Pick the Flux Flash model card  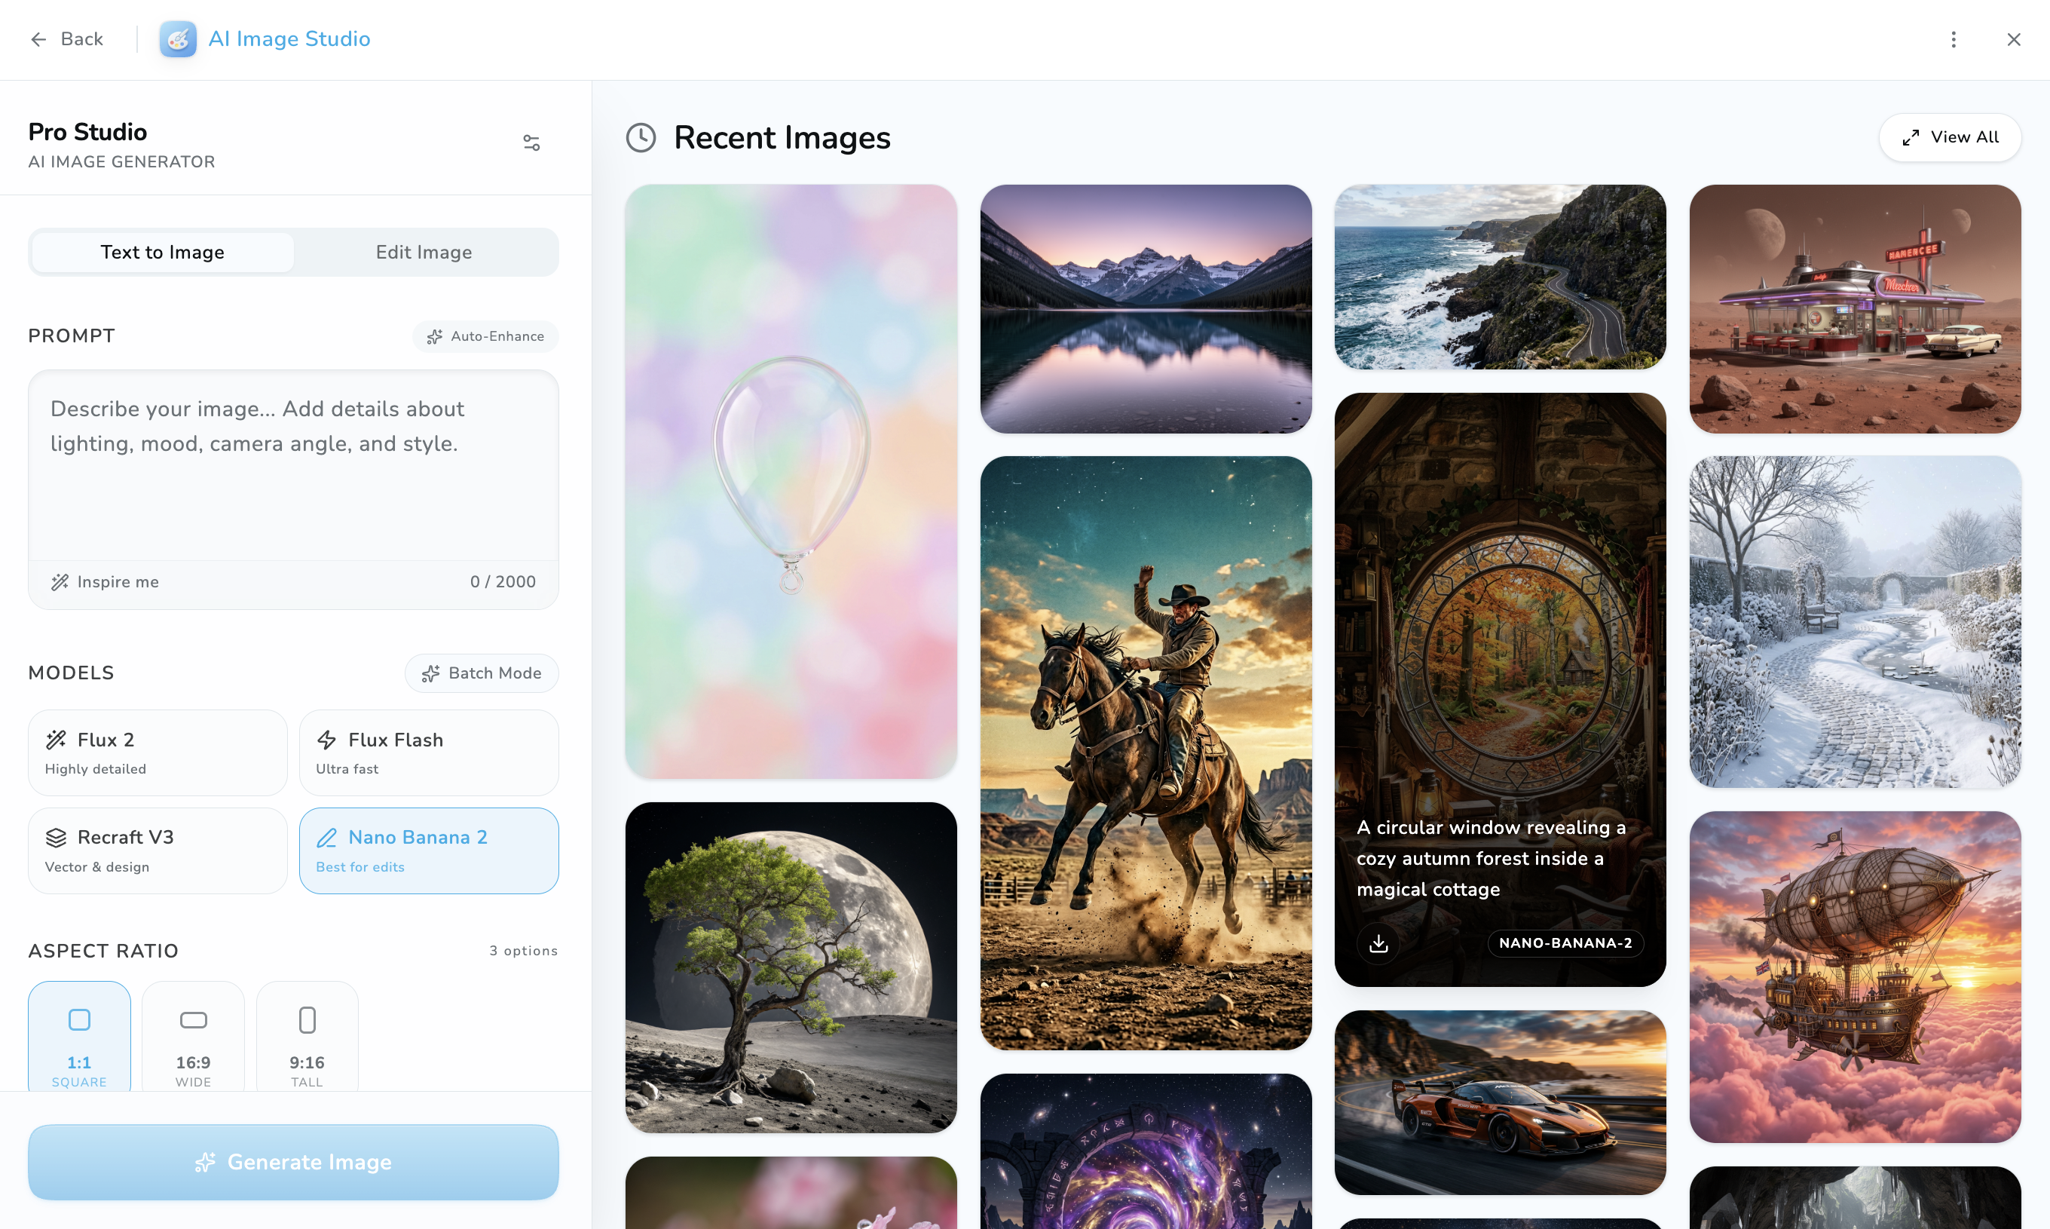tap(429, 752)
